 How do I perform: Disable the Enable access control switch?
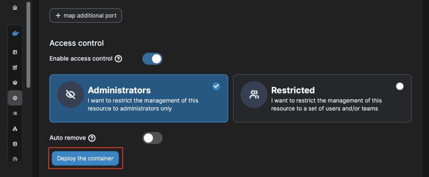(x=152, y=59)
